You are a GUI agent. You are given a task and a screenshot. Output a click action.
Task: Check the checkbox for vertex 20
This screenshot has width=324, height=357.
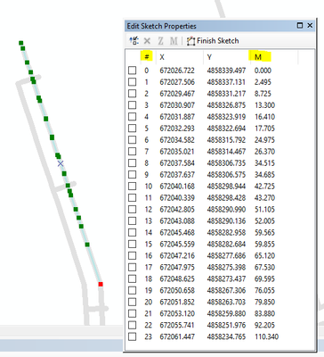[133, 302]
